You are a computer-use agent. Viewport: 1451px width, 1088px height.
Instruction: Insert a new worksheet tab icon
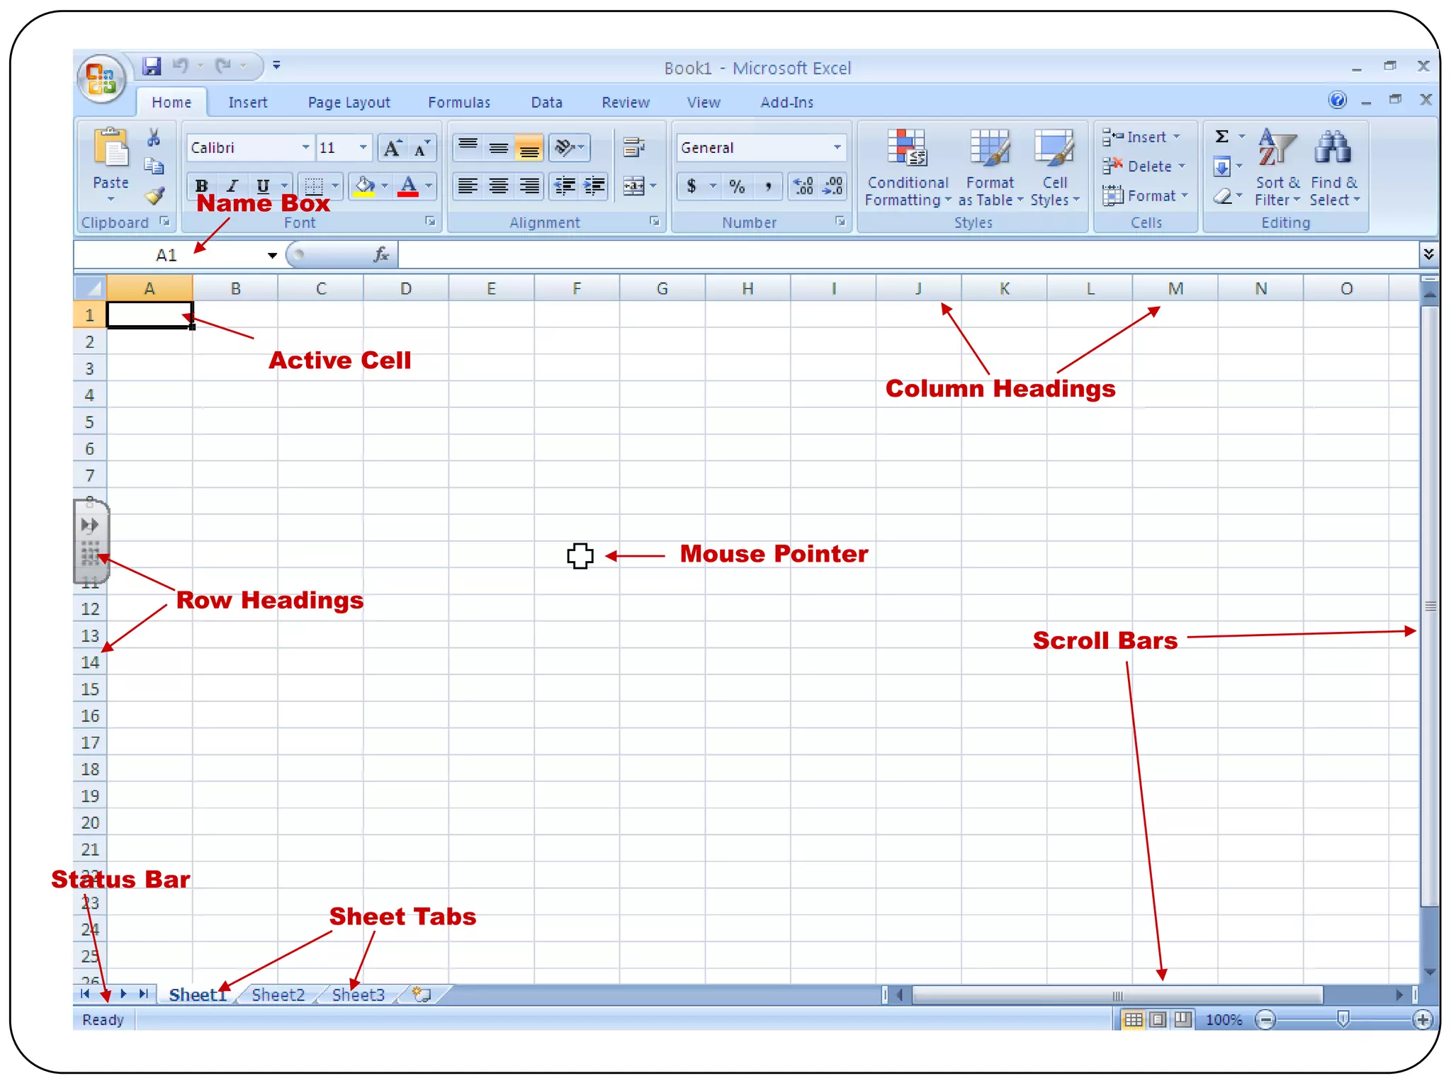(422, 994)
